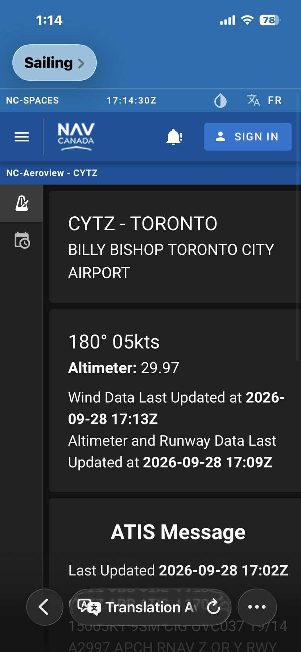This screenshot has height=652, width=301.
Task: Expand the Sailing focus pill
Action: (x=54, y=62)
